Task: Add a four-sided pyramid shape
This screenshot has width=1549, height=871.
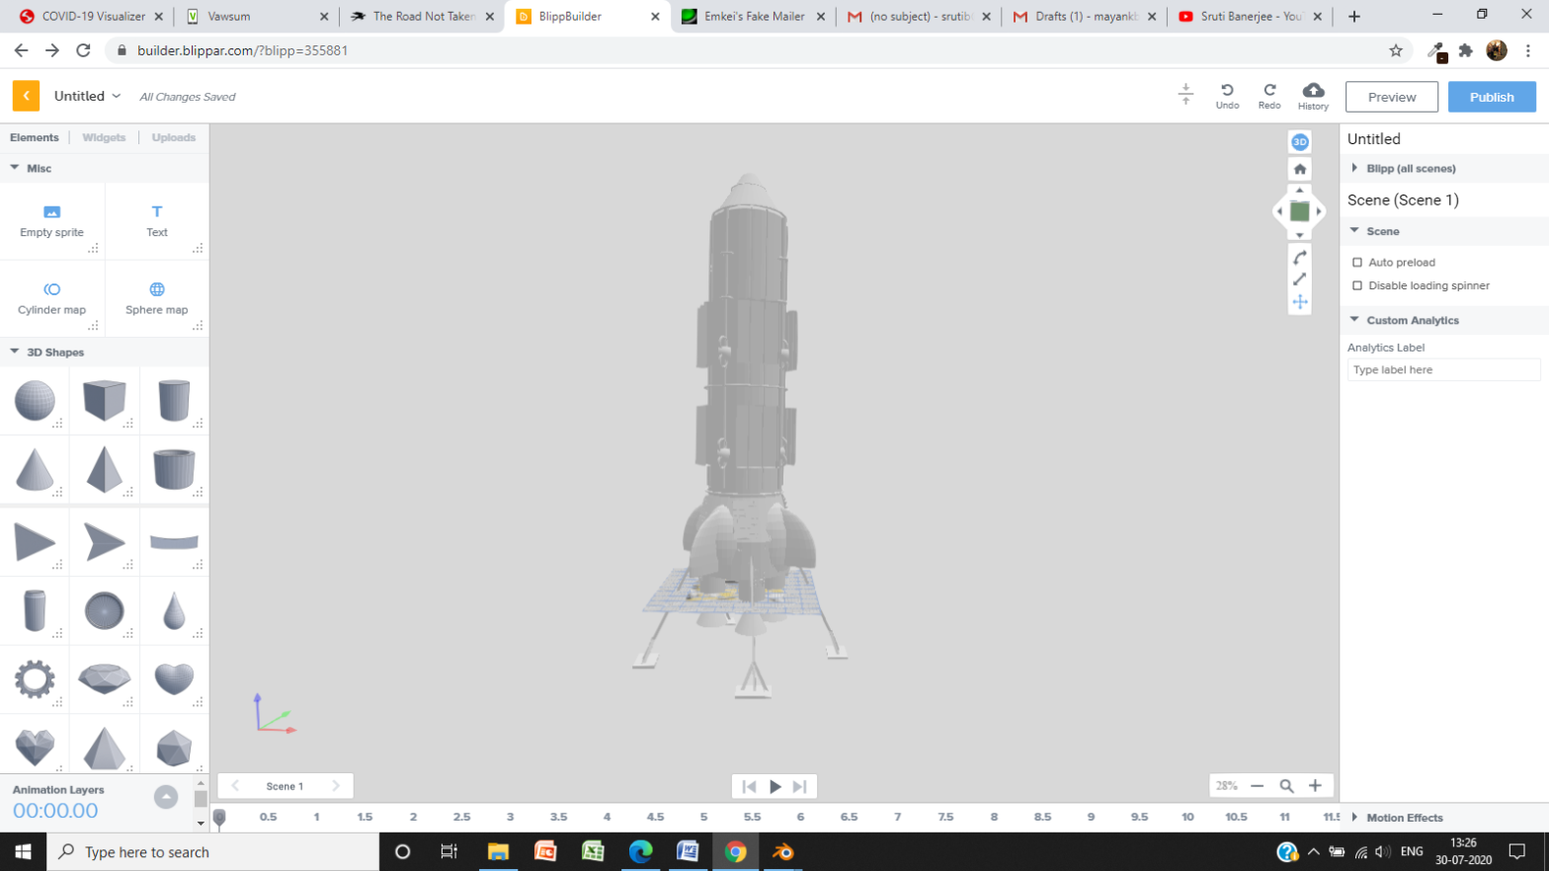Action: pyautogui.click(x=105, y=470)
